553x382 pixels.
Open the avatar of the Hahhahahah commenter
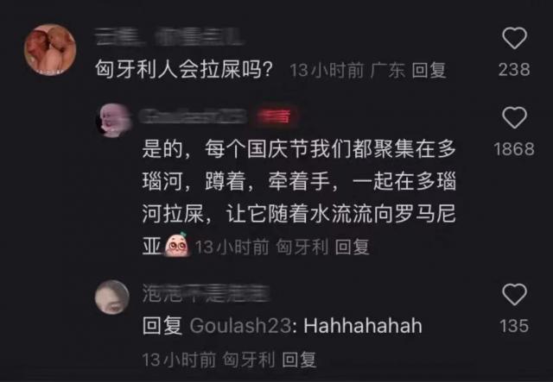(112, 297)
